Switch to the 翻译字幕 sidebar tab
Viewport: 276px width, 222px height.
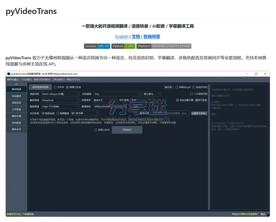coord(17,116)
